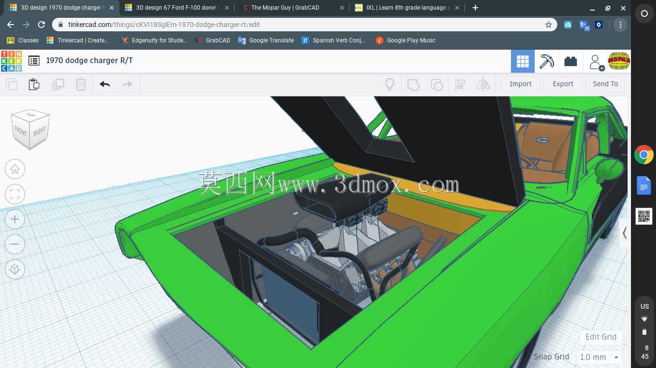Viewport: 656px width, 368px height.
Task: Click the Copy tool icon
Action: pyautogui.click(x=12, y=84)
